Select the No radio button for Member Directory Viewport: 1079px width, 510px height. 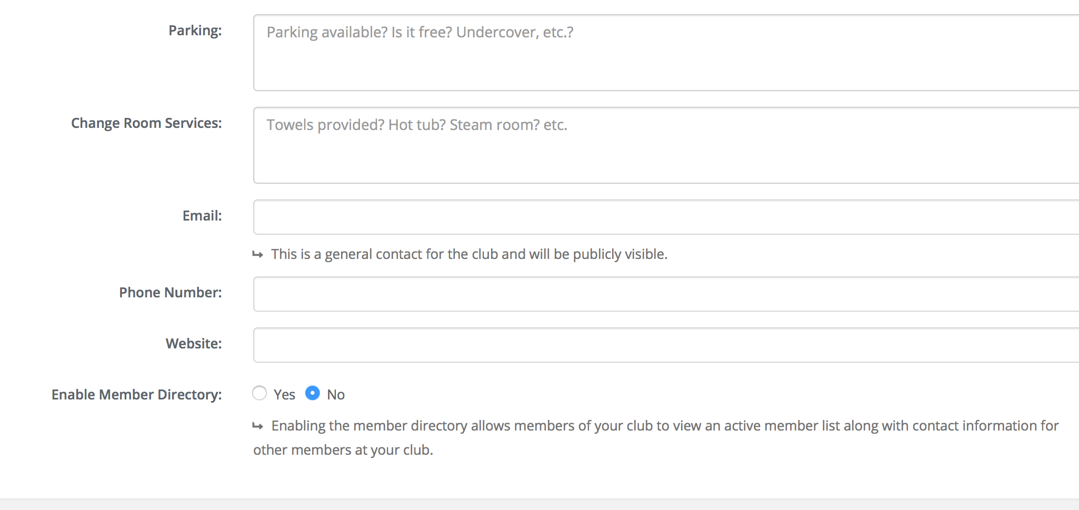pos(313,393)
